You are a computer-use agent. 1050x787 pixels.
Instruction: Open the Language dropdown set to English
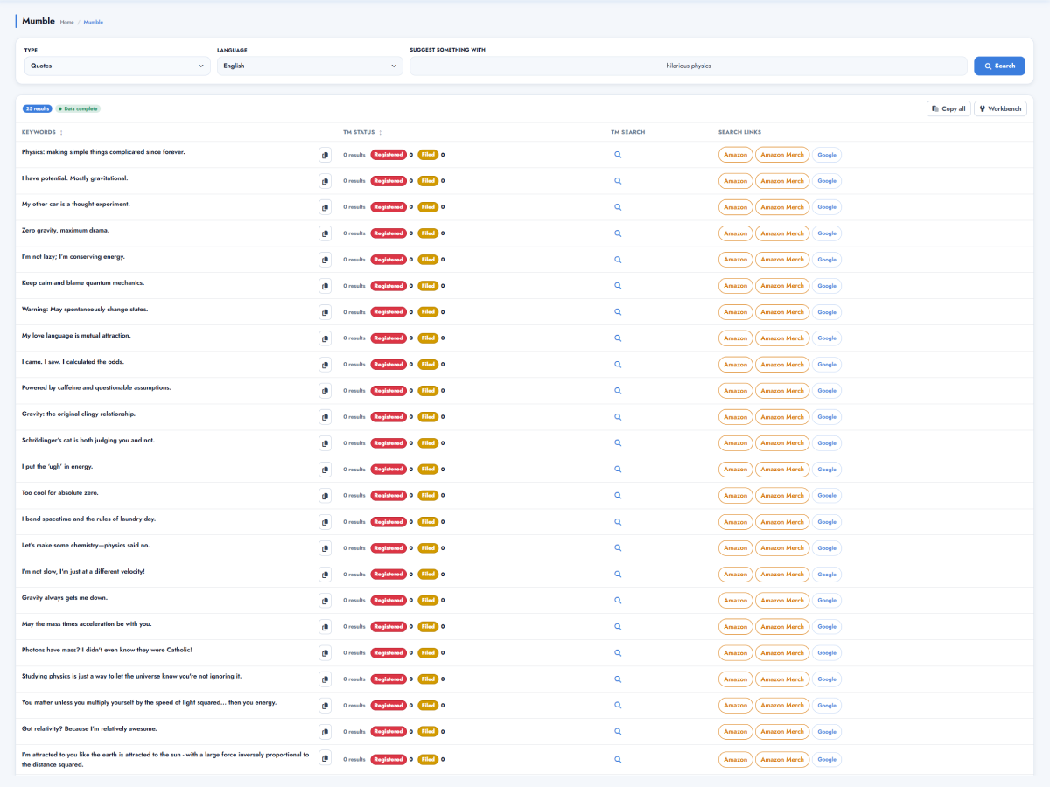coord(310,66)
